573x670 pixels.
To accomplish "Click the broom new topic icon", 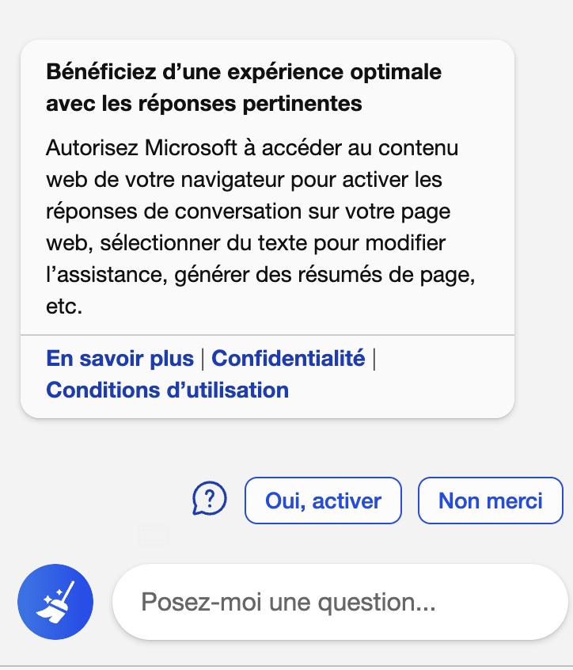I will pos(55,602).
